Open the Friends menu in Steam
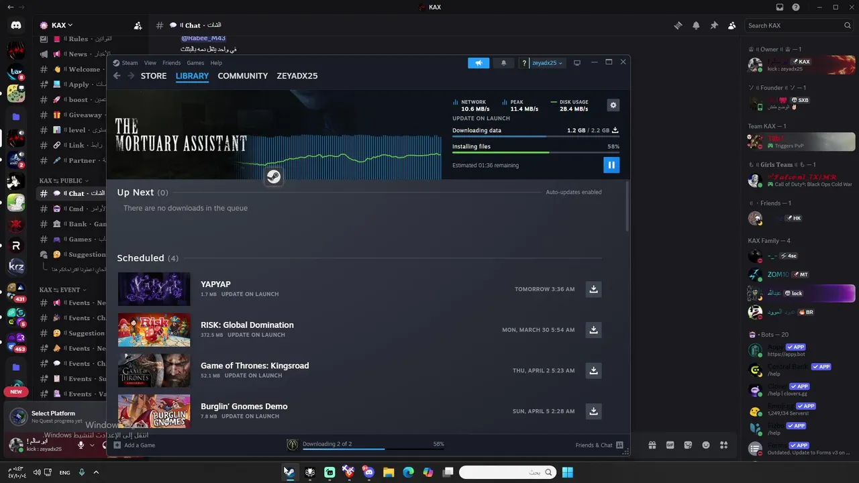 point(172,63)
